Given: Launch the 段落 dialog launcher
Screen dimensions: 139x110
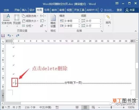Looking at the screenshot, I should pos(102,31).
